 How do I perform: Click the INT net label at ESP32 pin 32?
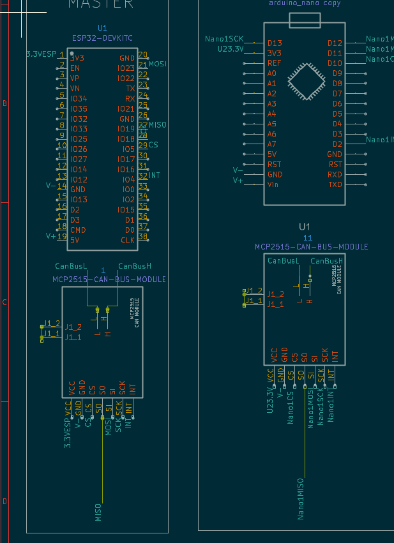pyautogui.click(x=154, y=175)
